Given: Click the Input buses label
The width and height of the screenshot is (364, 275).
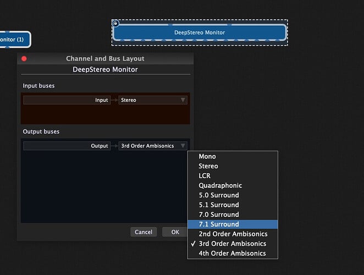Looking at the screenshot, I should (39, 86).
